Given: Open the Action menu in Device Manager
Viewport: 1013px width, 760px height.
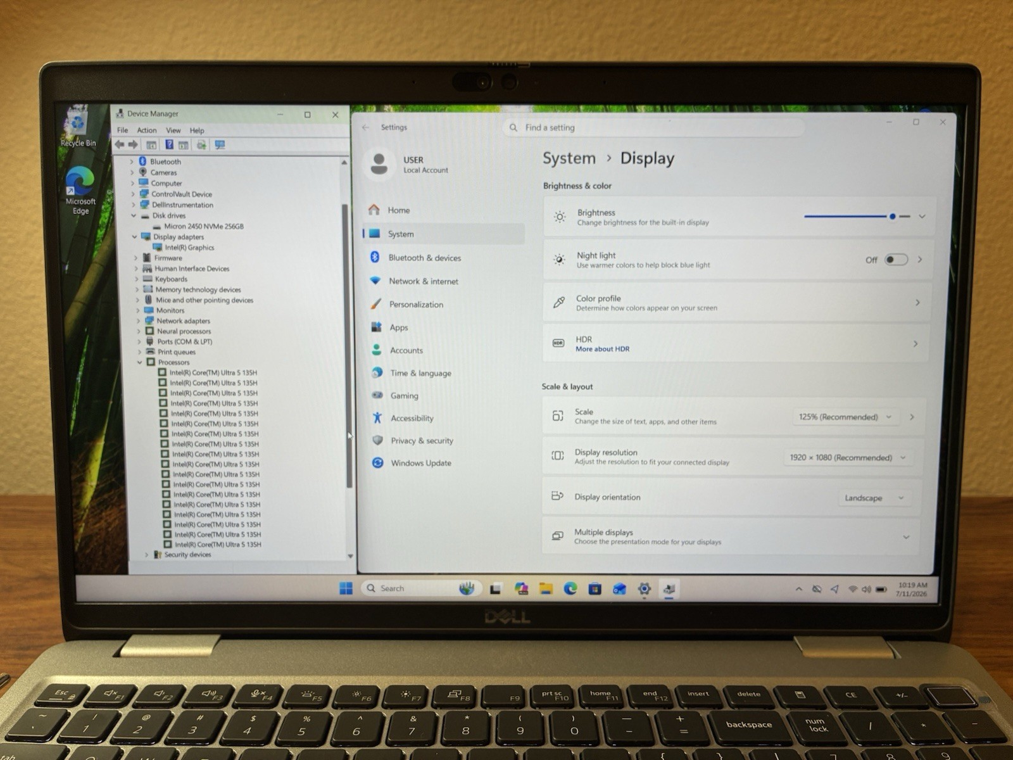Looking at the screenshot, I should (147, 130).
